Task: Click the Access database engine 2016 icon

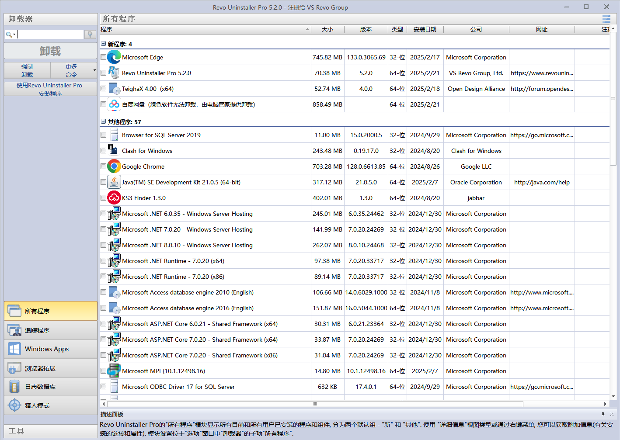Action: point(114,308)
